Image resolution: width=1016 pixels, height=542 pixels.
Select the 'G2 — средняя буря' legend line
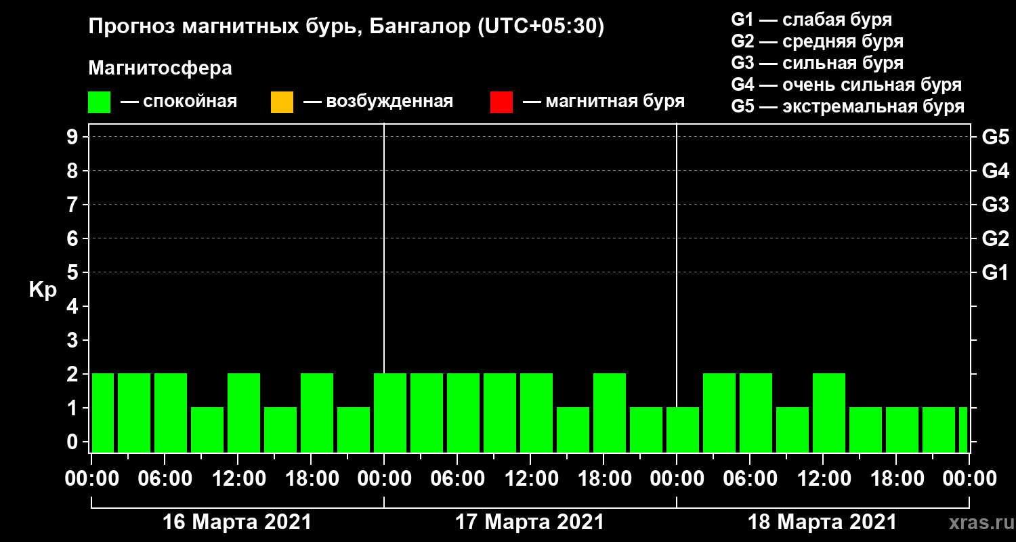tap(817, 41)
